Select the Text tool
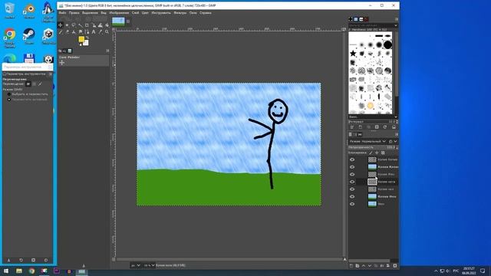 pos(94,32)
